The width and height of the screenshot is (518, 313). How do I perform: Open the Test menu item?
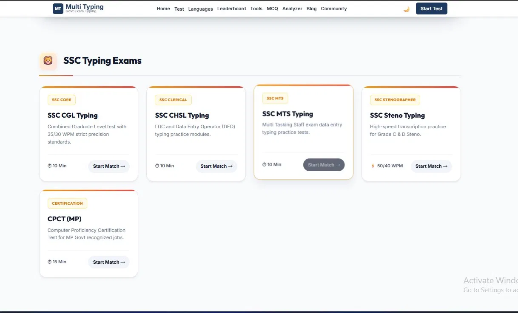(x=179, y=9)
